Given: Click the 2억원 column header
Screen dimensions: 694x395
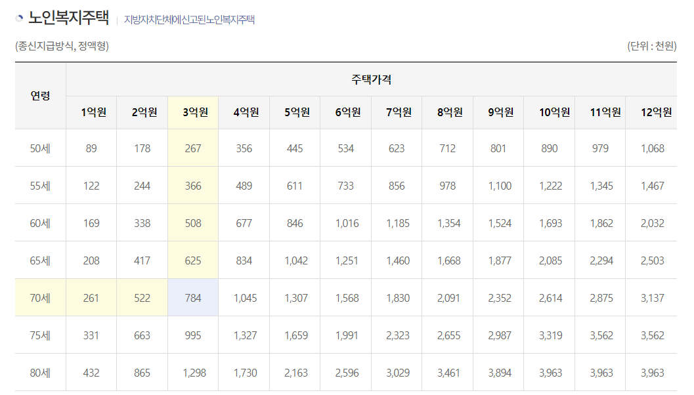Looking at the screenshot, I should pyautogui.click(x=142, y=112).
